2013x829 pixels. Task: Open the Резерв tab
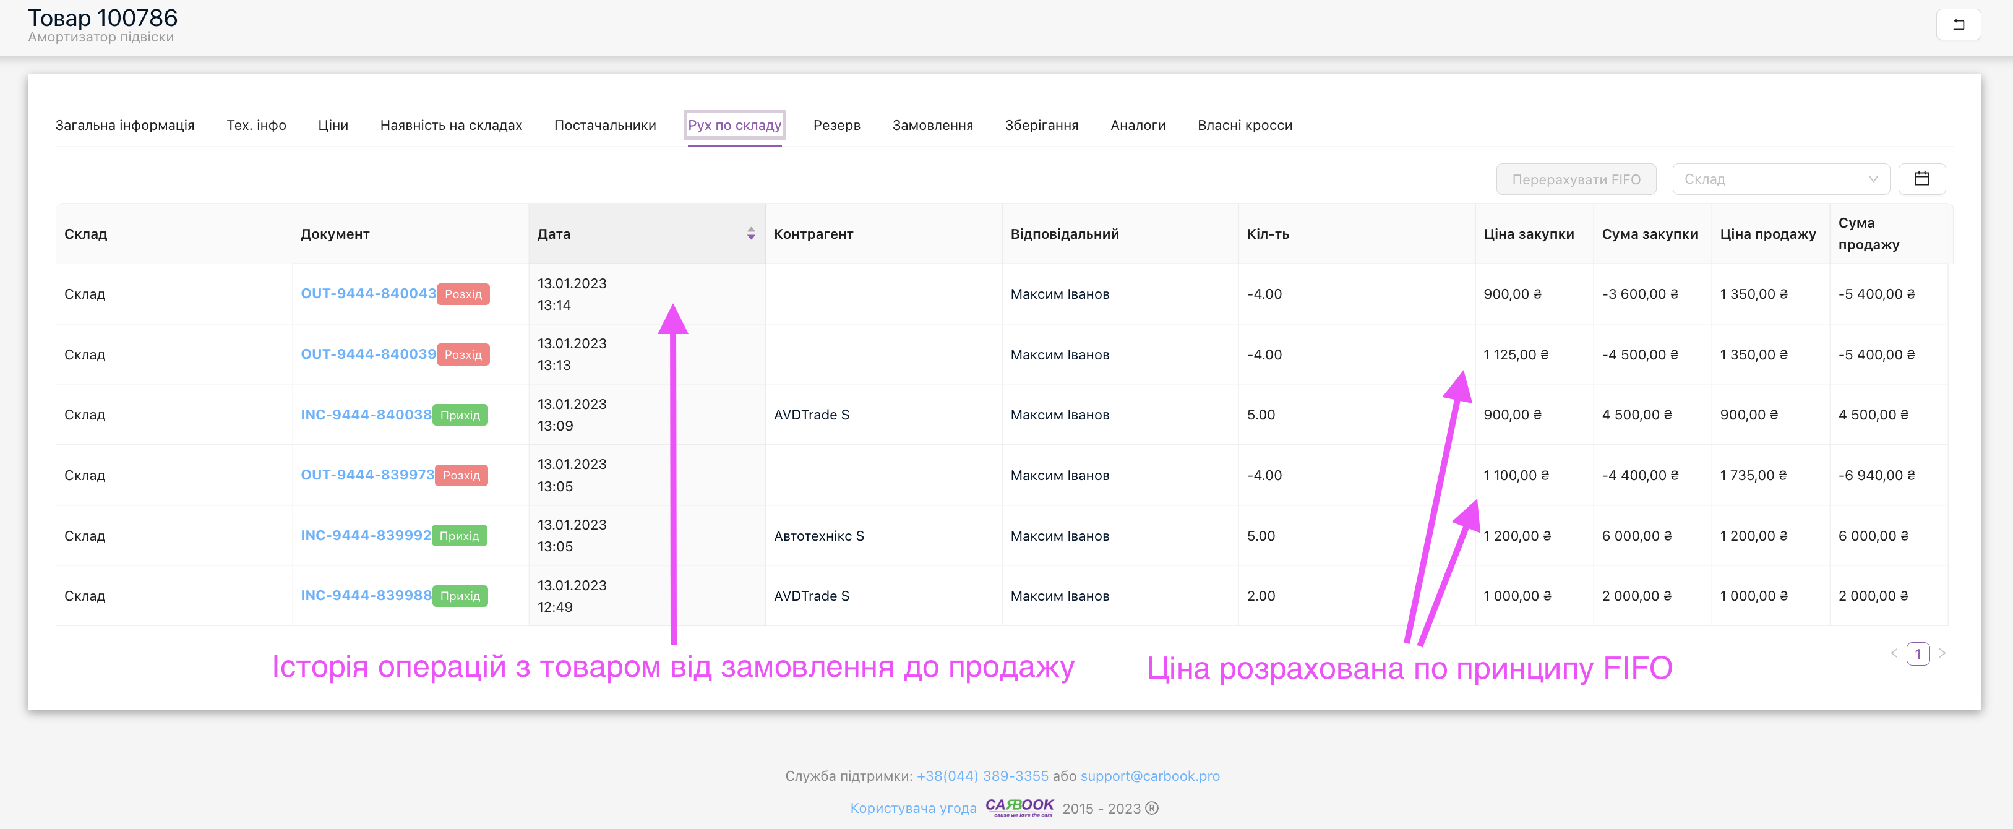pyautogui.click(x=836, y=125)
